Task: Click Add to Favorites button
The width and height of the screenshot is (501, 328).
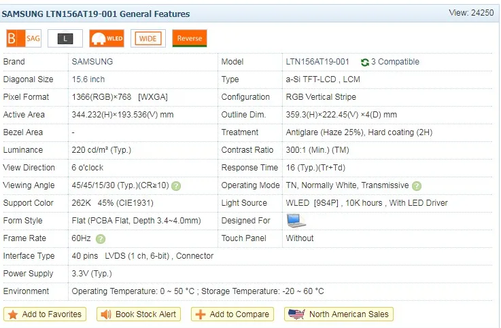Action: click(x=45, y=314)
